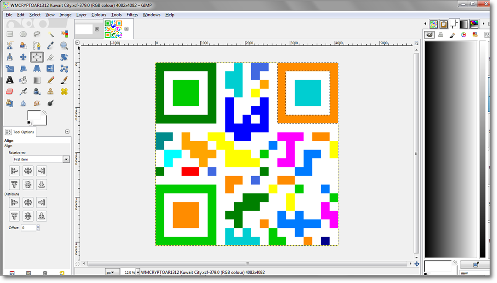Open the Filters menu
Image resolution: width=497 pixels, height=283 pixels.
coord(132,15)
